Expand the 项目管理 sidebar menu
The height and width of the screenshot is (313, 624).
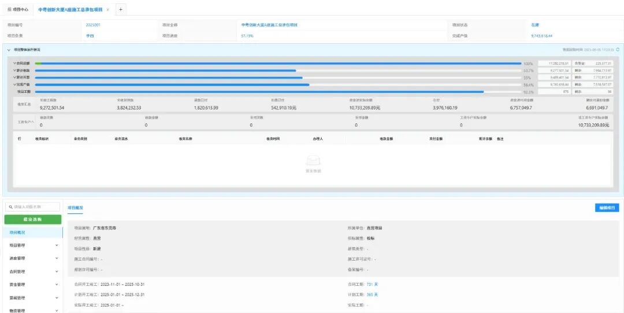(x=56, y=245)
